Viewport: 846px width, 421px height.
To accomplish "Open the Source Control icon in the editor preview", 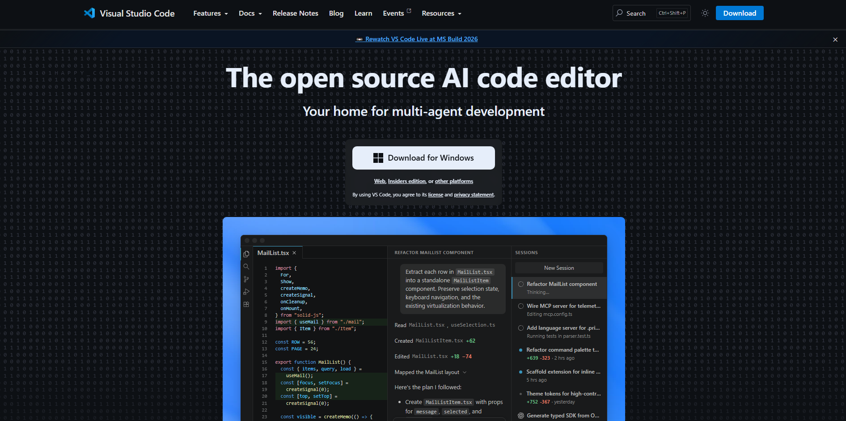I will [x=246, y=279].
